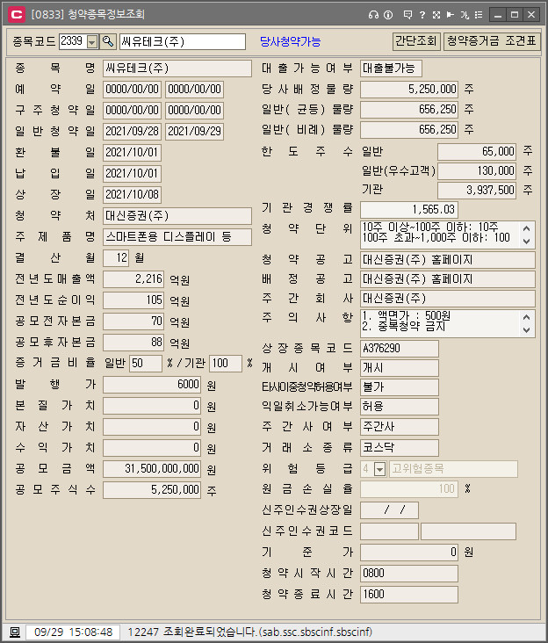548x643 pixels.
Task: Open help with the question mark icon
Action: [x=422, y=15]
